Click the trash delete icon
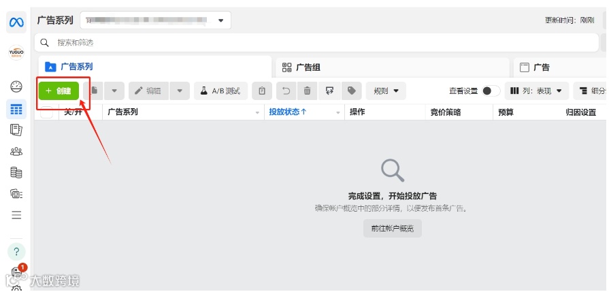 [x=307, y=91]
